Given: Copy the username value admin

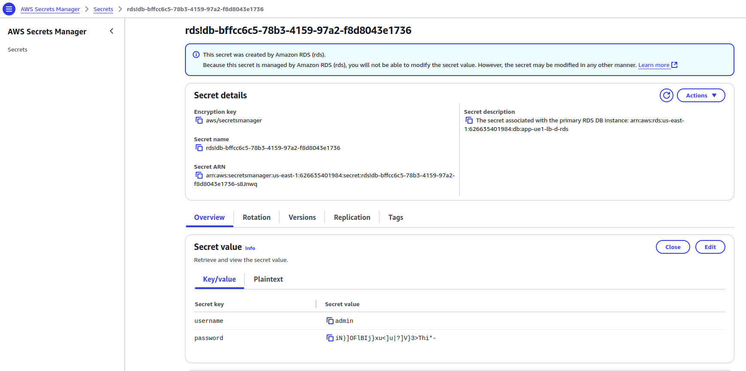Looking at the screenshot, I should point(330,321).
